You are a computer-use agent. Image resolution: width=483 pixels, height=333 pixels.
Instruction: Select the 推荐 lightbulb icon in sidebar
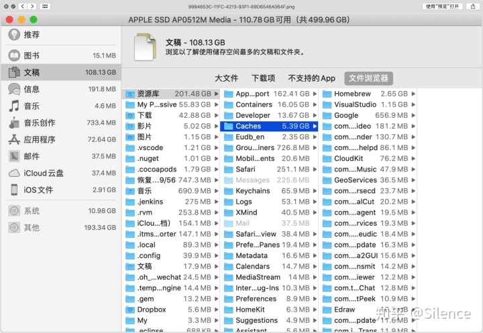click(x=14, y=34)
